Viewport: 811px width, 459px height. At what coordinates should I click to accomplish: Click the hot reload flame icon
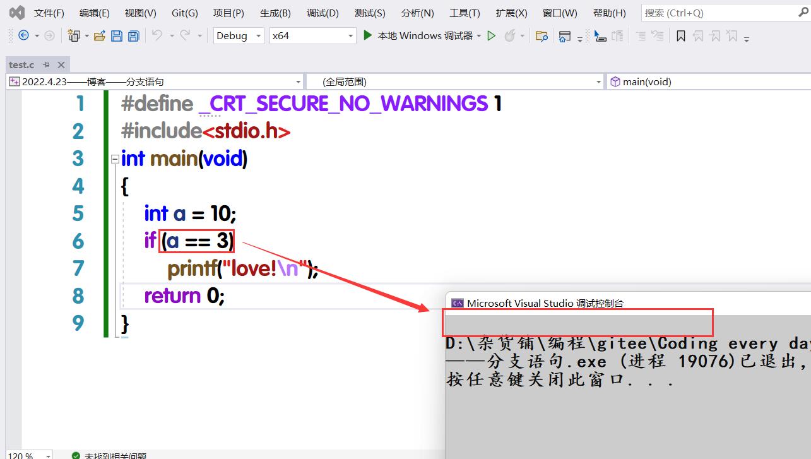510,35
